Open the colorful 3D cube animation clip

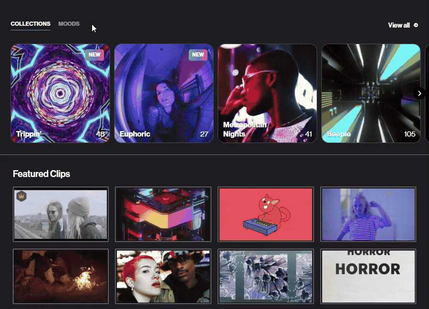click(163, 214)
